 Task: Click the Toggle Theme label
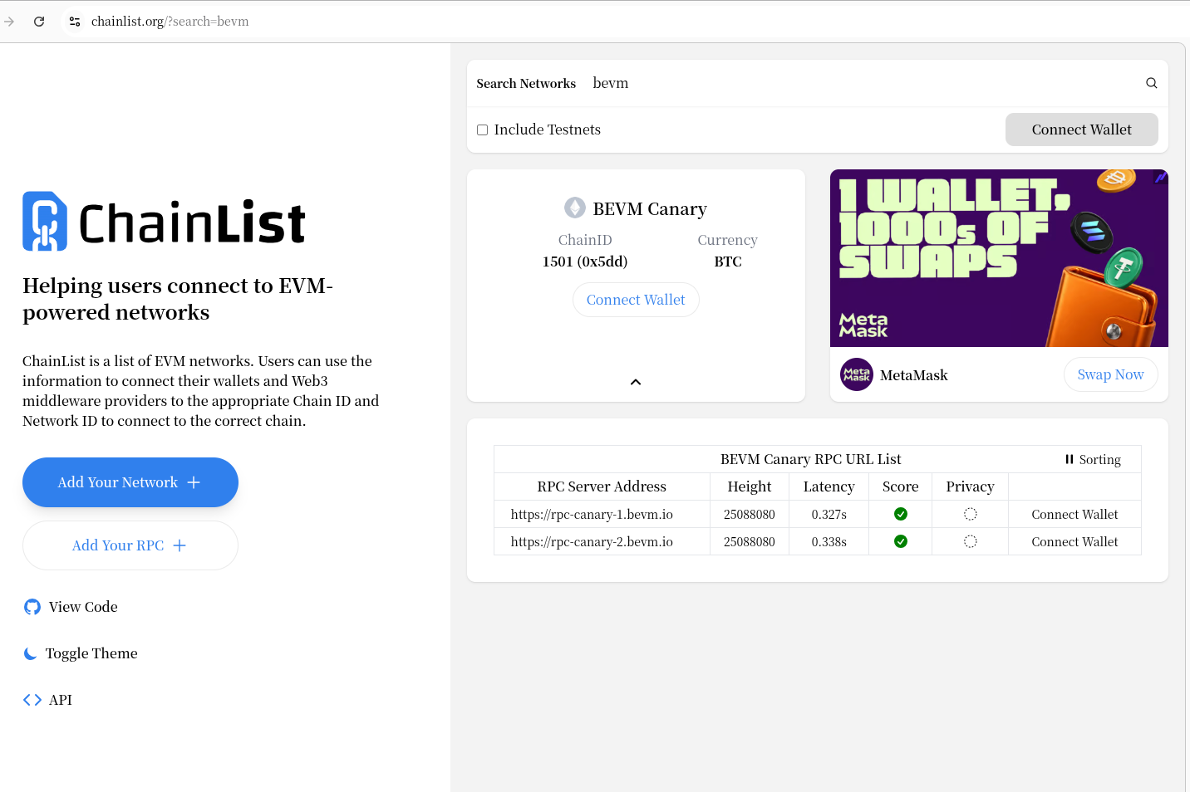pos(91,653)
